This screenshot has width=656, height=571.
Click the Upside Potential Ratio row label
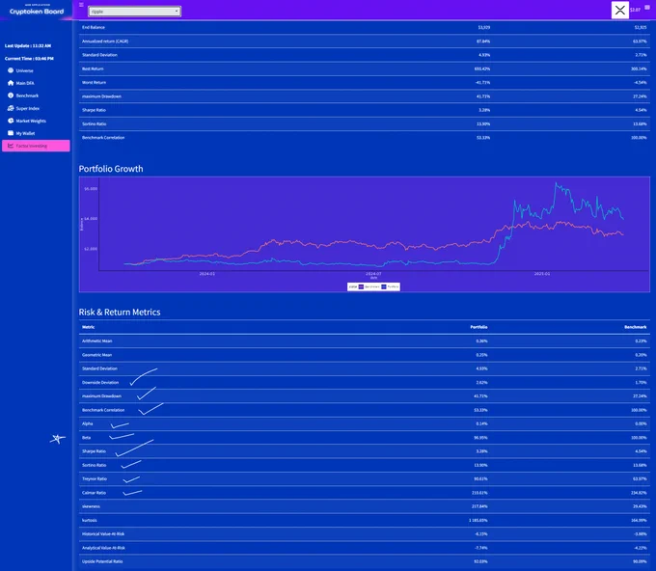tap(102, 561)
